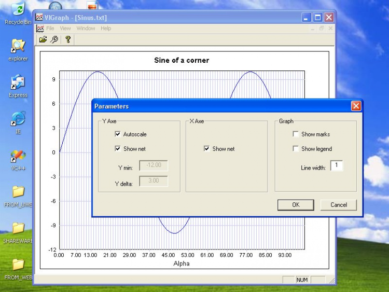
Task: Click the 93.00 x-axis tick label
Action: click(285, 255)
